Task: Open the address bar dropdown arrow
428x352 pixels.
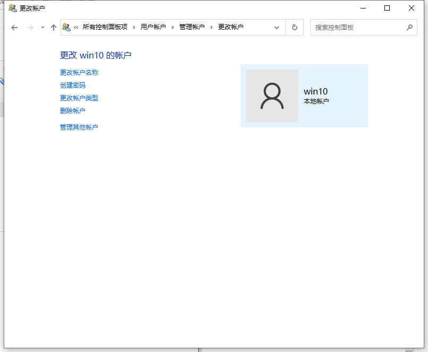Action: coord(276,27)
